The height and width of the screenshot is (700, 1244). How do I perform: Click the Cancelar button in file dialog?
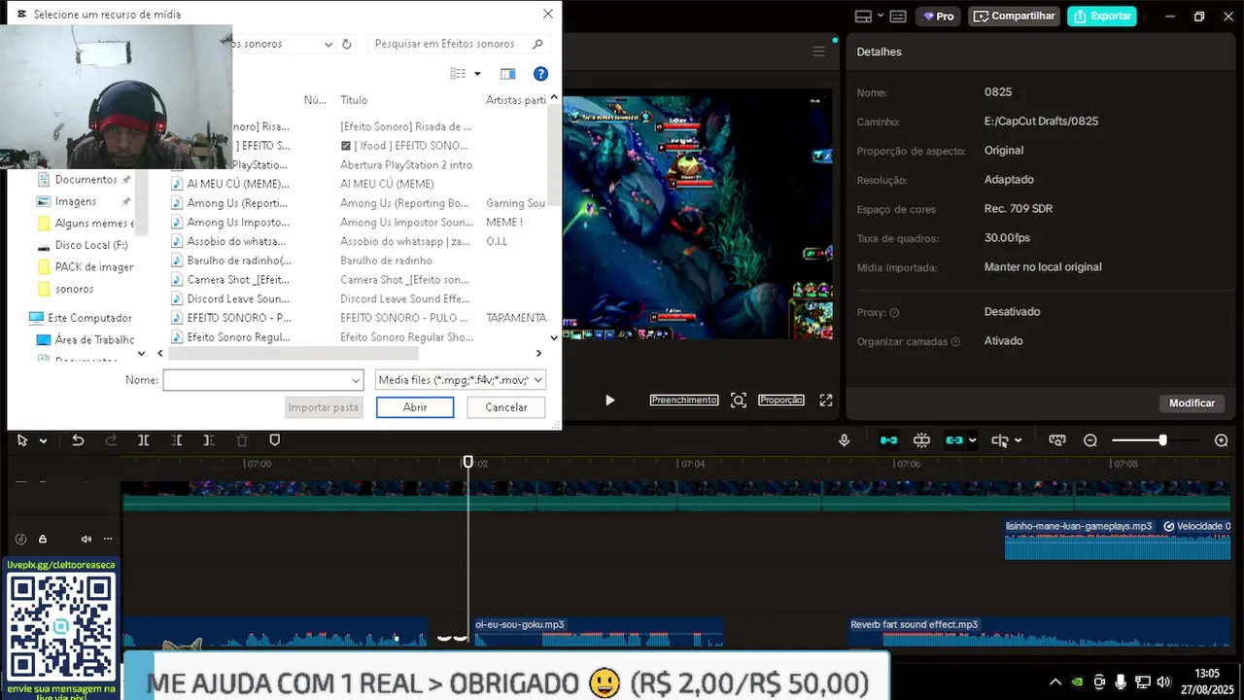point(506,407)
